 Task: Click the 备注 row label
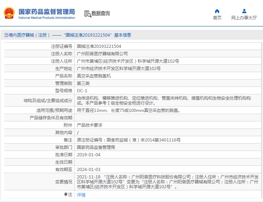click(68, 140)
